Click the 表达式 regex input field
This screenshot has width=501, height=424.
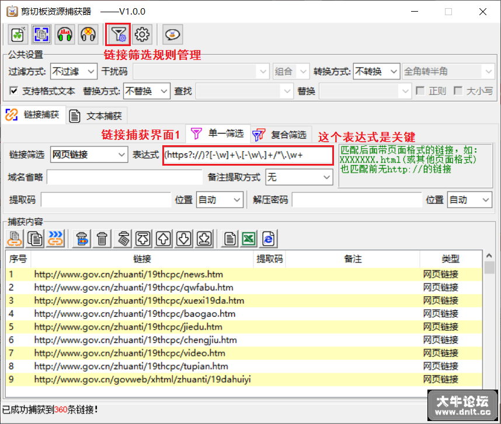click(x=248, y=155)
